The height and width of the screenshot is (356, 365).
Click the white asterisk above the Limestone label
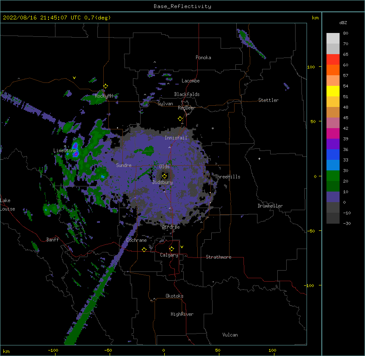point(65,146)
